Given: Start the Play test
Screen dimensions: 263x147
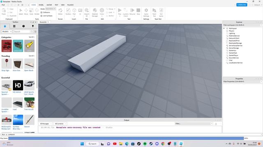Looking at the screenshot, I should tap(120, 11).
